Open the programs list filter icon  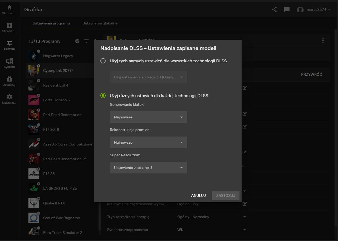(x=86, y=41)
